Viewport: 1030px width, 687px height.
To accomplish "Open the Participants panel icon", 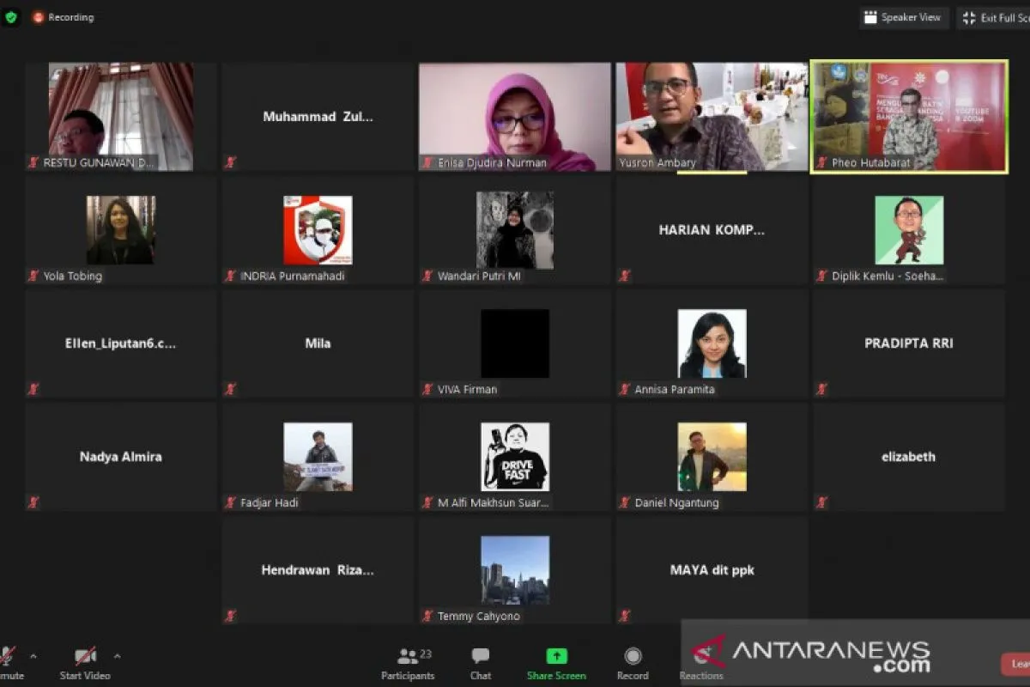I will 408,657.
